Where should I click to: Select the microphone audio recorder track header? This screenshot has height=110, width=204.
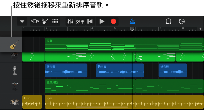[x=11, y=70]
